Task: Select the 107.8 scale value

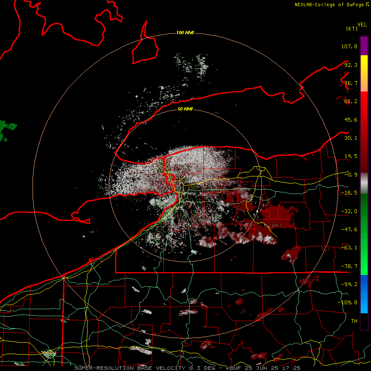Action: (349, 46)
